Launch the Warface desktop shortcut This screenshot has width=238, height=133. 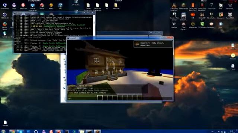(174, 25)
